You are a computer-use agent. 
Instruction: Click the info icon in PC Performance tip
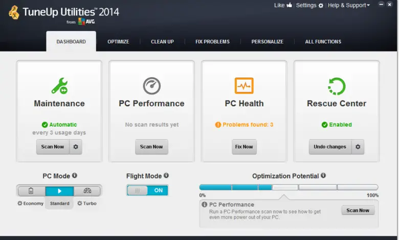pos(204,204)
